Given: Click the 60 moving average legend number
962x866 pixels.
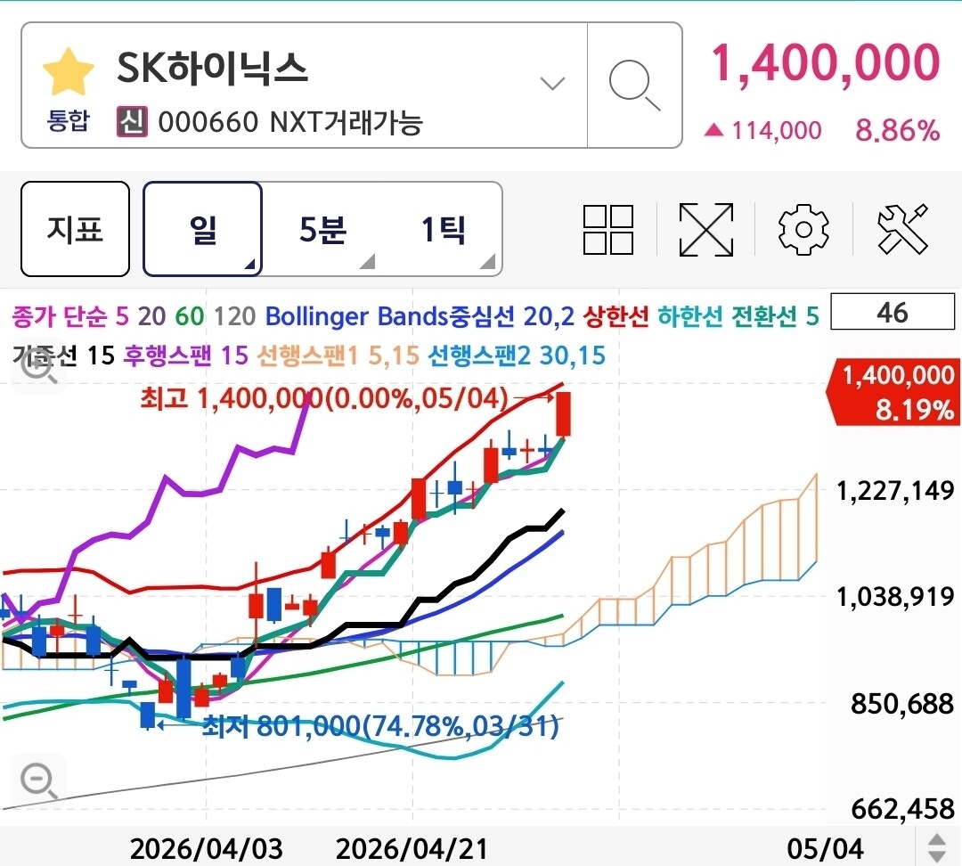Looking at the screenshot, I should coord(190,316).
